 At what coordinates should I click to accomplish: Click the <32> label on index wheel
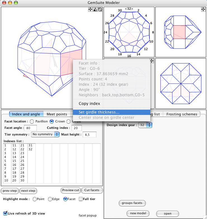(129, 9)
